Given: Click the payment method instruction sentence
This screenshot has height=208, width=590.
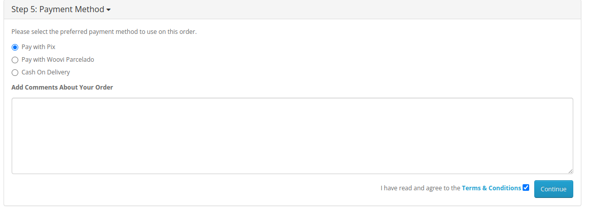Looking at the screenshot, I should pyautogui.click(x=104, y=32).
